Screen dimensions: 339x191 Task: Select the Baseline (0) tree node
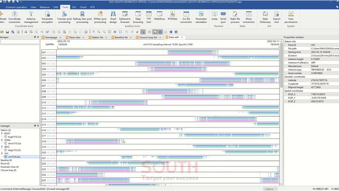[x=6, y=160]
